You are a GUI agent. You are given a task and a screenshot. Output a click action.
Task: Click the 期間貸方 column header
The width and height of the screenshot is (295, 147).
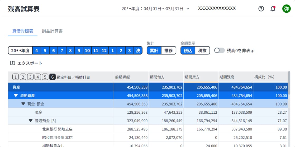coord(201,77)
